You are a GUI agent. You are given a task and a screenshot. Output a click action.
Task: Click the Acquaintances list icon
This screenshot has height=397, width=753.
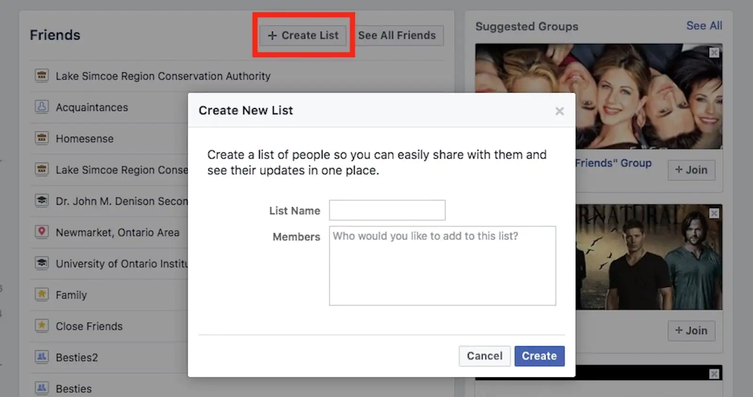click(x=42, y=107)
